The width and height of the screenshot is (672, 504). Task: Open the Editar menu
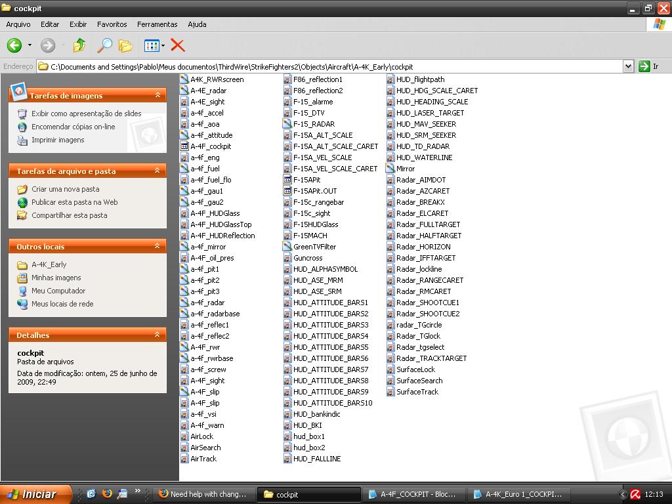coord(50,24)
